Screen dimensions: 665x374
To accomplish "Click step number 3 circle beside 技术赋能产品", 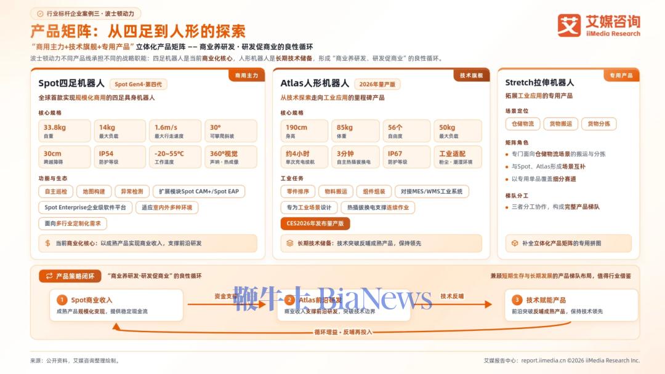I will (517, 300).
